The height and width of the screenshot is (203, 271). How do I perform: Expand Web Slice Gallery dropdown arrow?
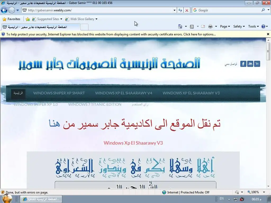96,19
